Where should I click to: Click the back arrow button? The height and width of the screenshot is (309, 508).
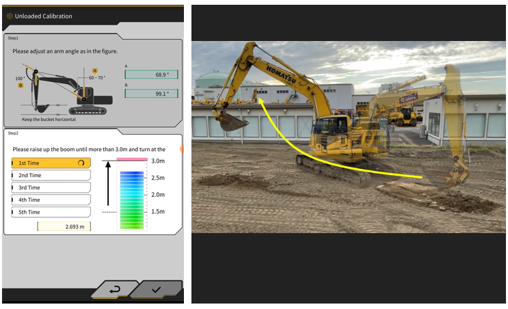click(x=115, y=289)
